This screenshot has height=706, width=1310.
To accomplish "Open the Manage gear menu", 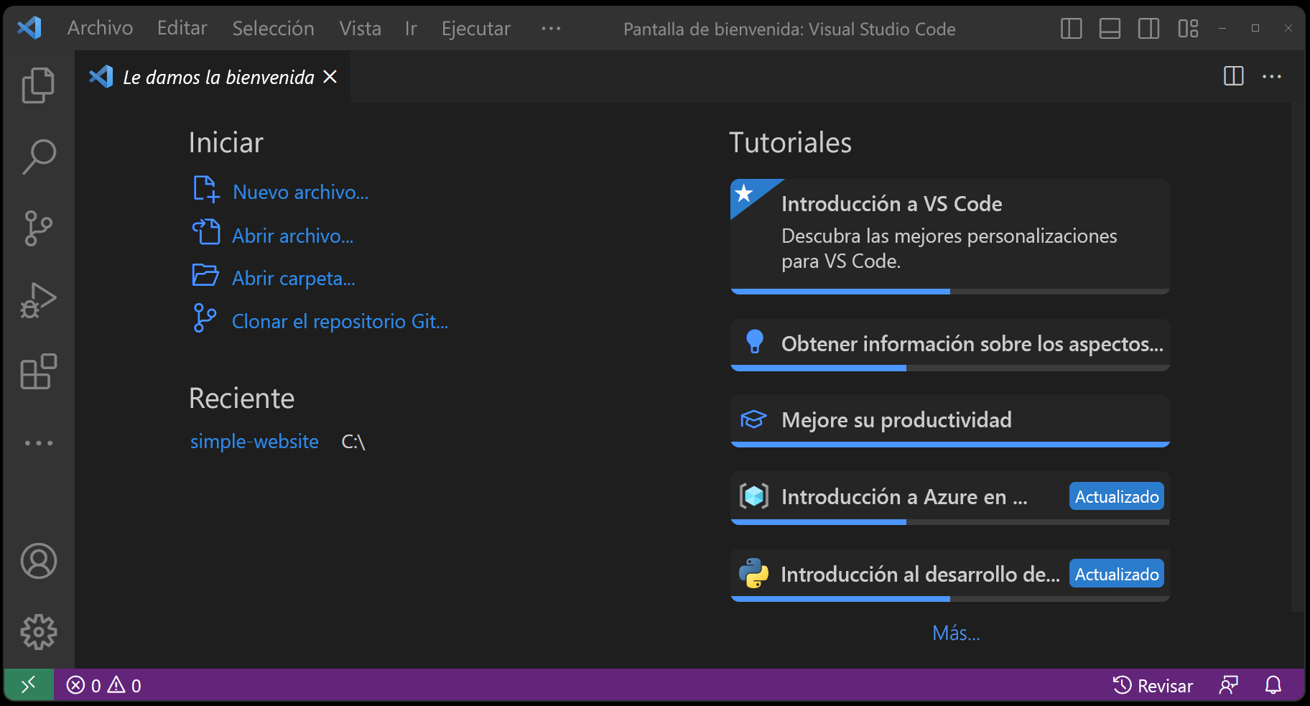I will 39,632.
